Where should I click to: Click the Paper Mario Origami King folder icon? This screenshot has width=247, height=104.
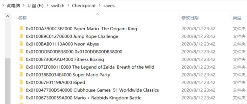pos(21,29)
